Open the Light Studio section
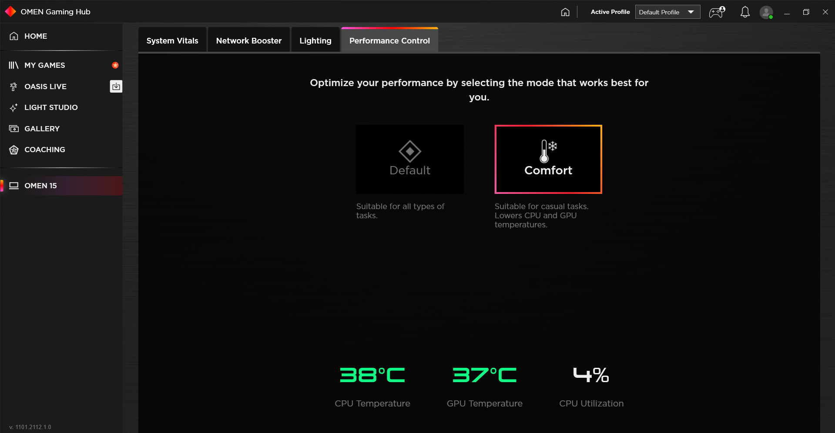 (51, 107)
